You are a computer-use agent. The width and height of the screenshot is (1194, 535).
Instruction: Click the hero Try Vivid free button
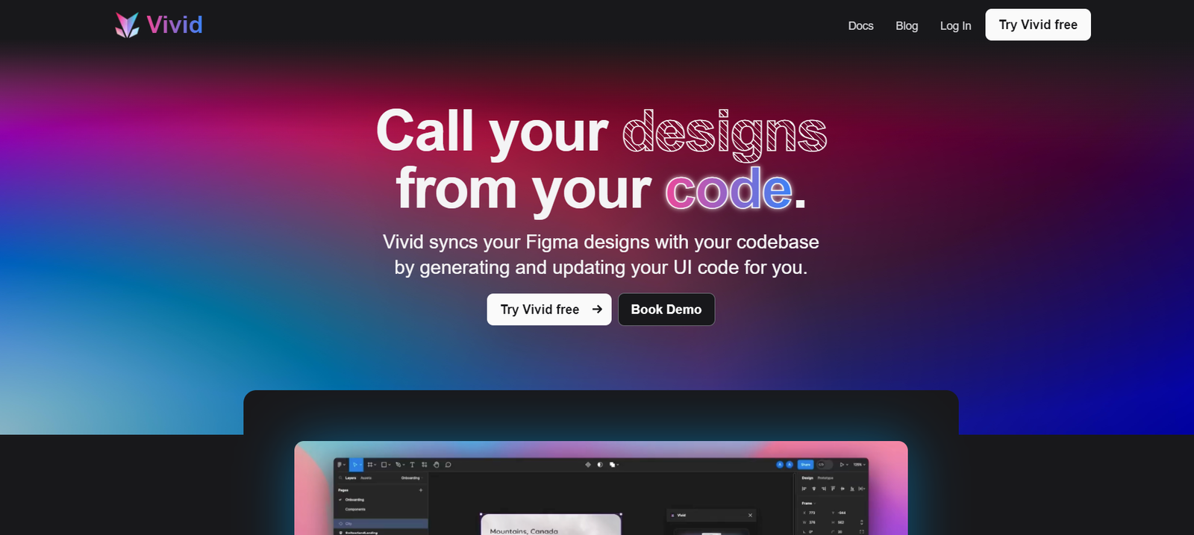coord(548,310)
